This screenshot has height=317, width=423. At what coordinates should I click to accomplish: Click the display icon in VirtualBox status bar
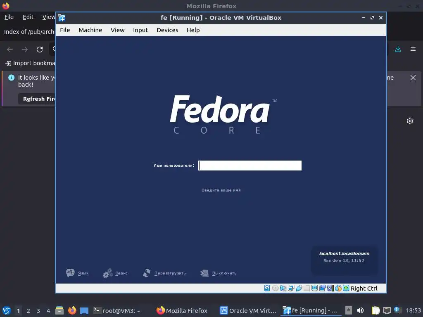(314, 288)
